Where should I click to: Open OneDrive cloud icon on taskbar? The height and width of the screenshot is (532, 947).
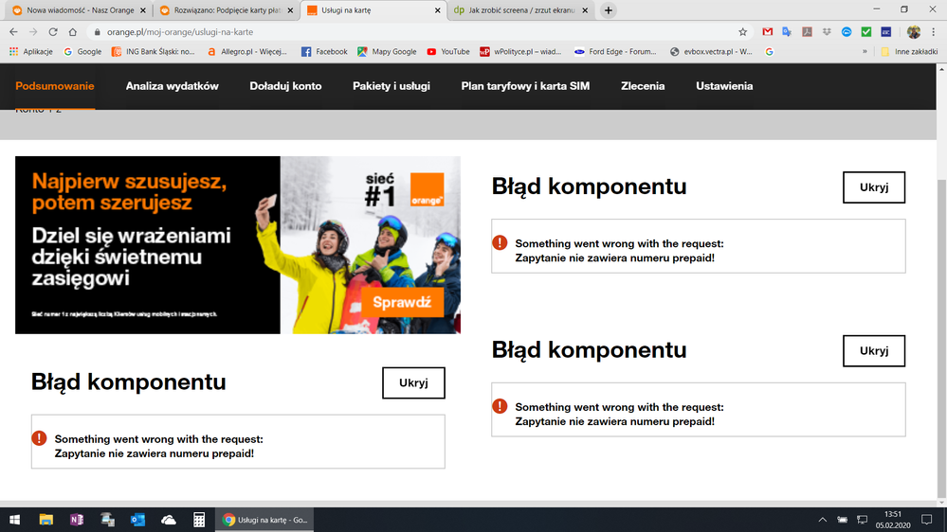click(x=169, y=520)
